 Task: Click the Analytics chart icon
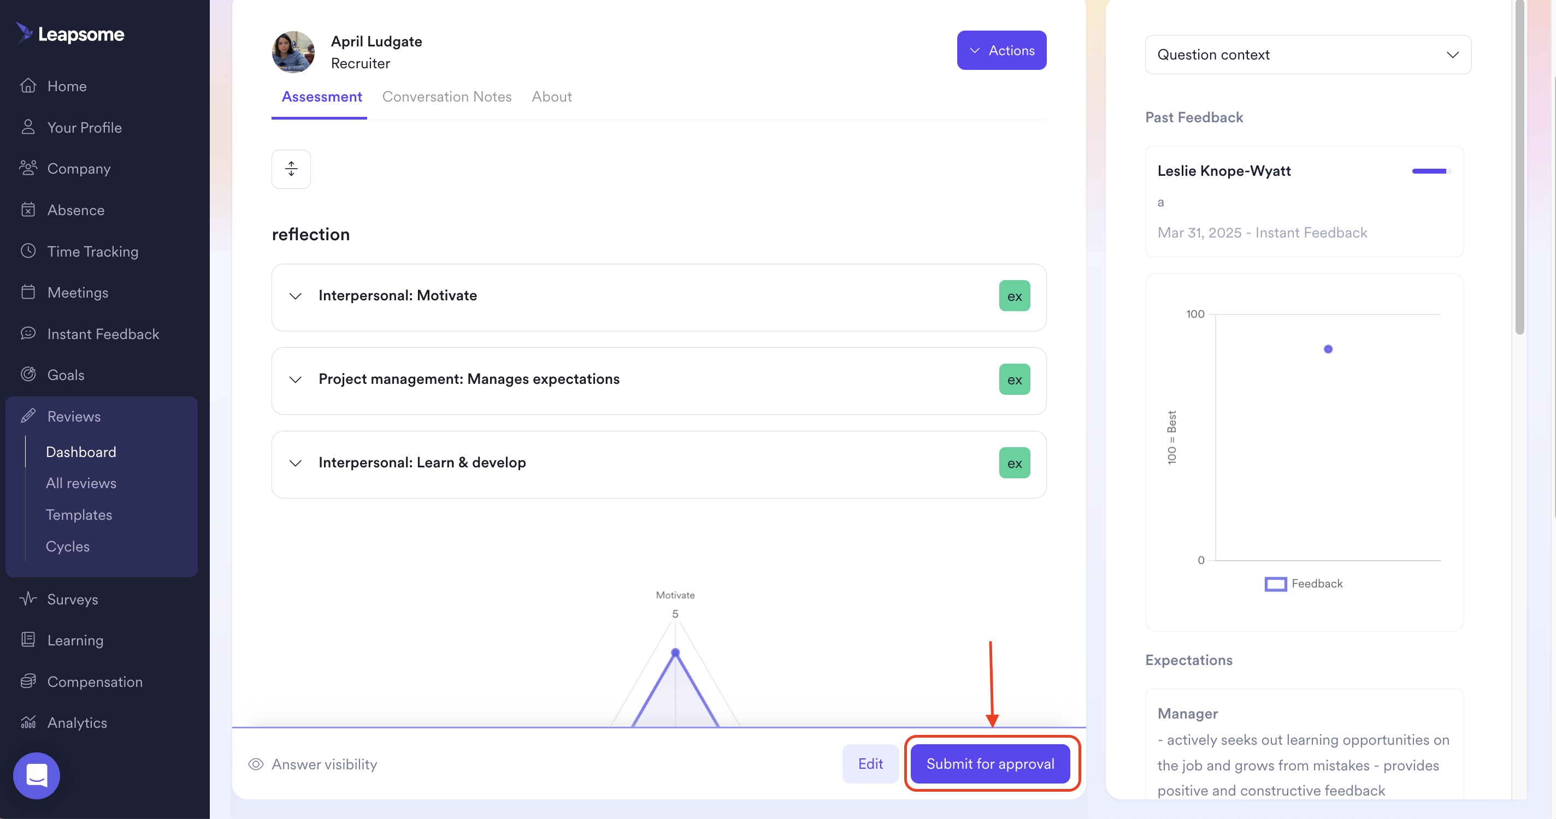point(28,722)
